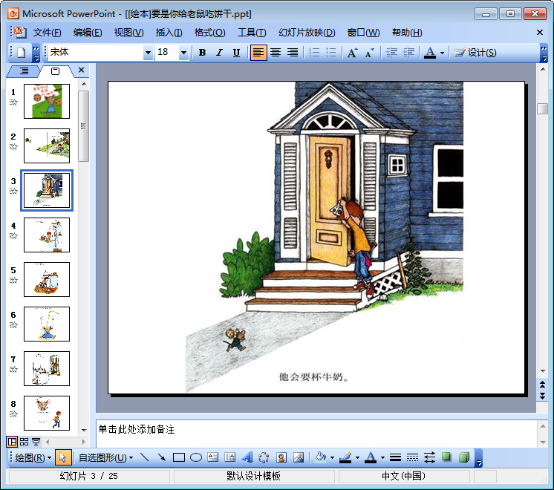Open the 插入(I) menu
This screenshot has width=554, height=490.
[169, 33]
